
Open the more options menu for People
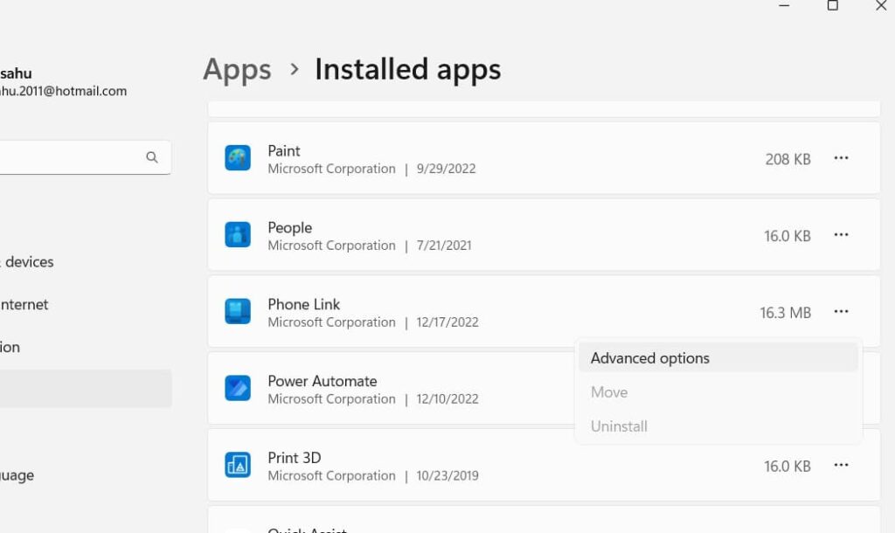coord(842,235)
